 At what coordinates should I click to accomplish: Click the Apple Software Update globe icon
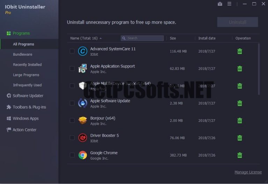83,103
